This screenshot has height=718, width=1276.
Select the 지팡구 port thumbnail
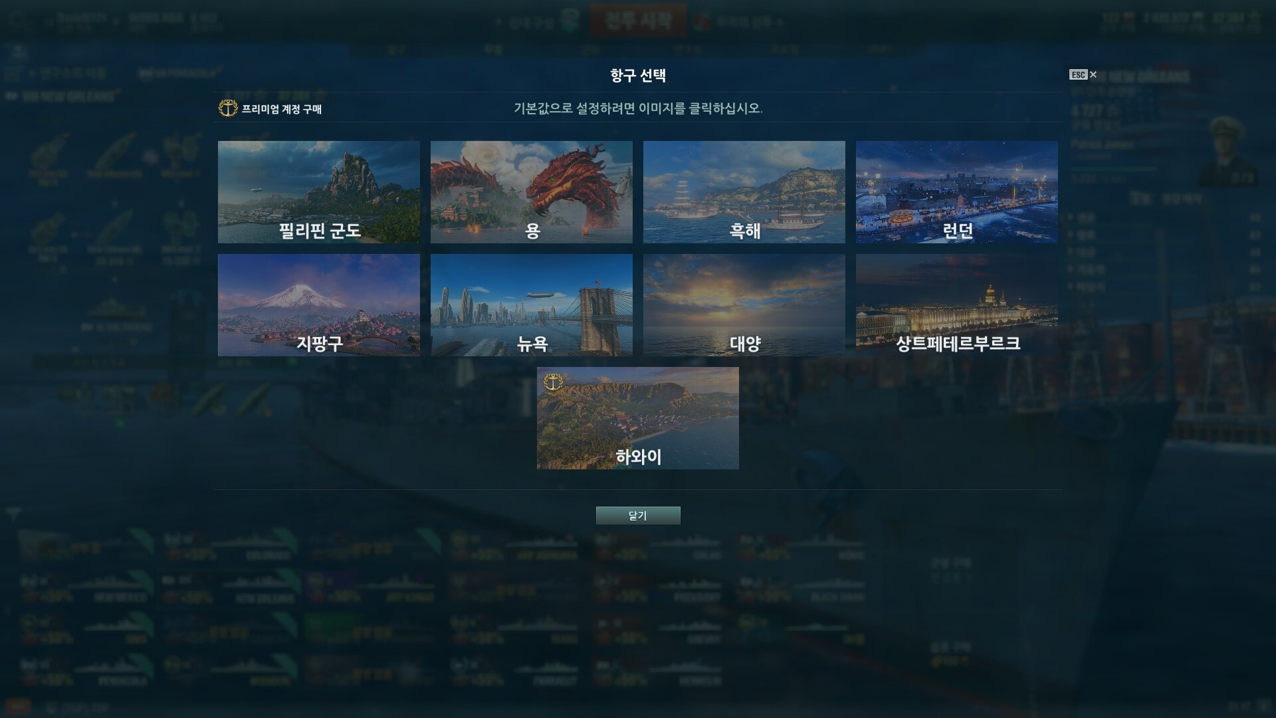(319, 305)
